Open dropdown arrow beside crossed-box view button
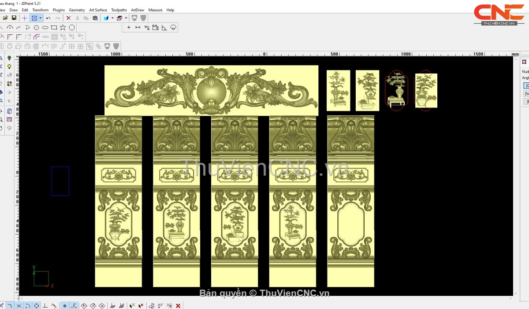Image resolution: width=529 pixels, height=309 pixels. coord(41,18)
